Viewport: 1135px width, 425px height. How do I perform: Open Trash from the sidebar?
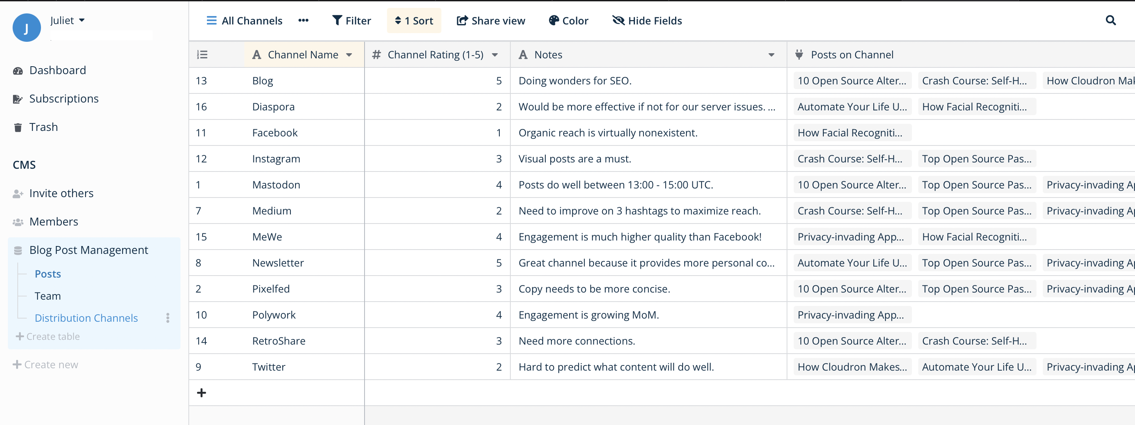tap(43, 127)
